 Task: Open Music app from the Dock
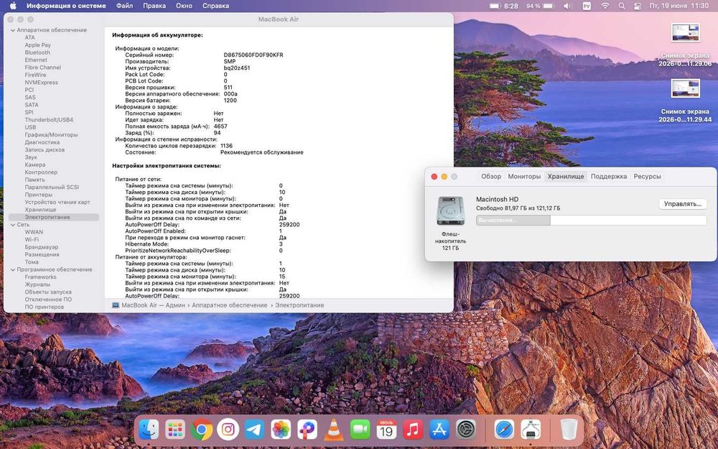pos(413,430)
